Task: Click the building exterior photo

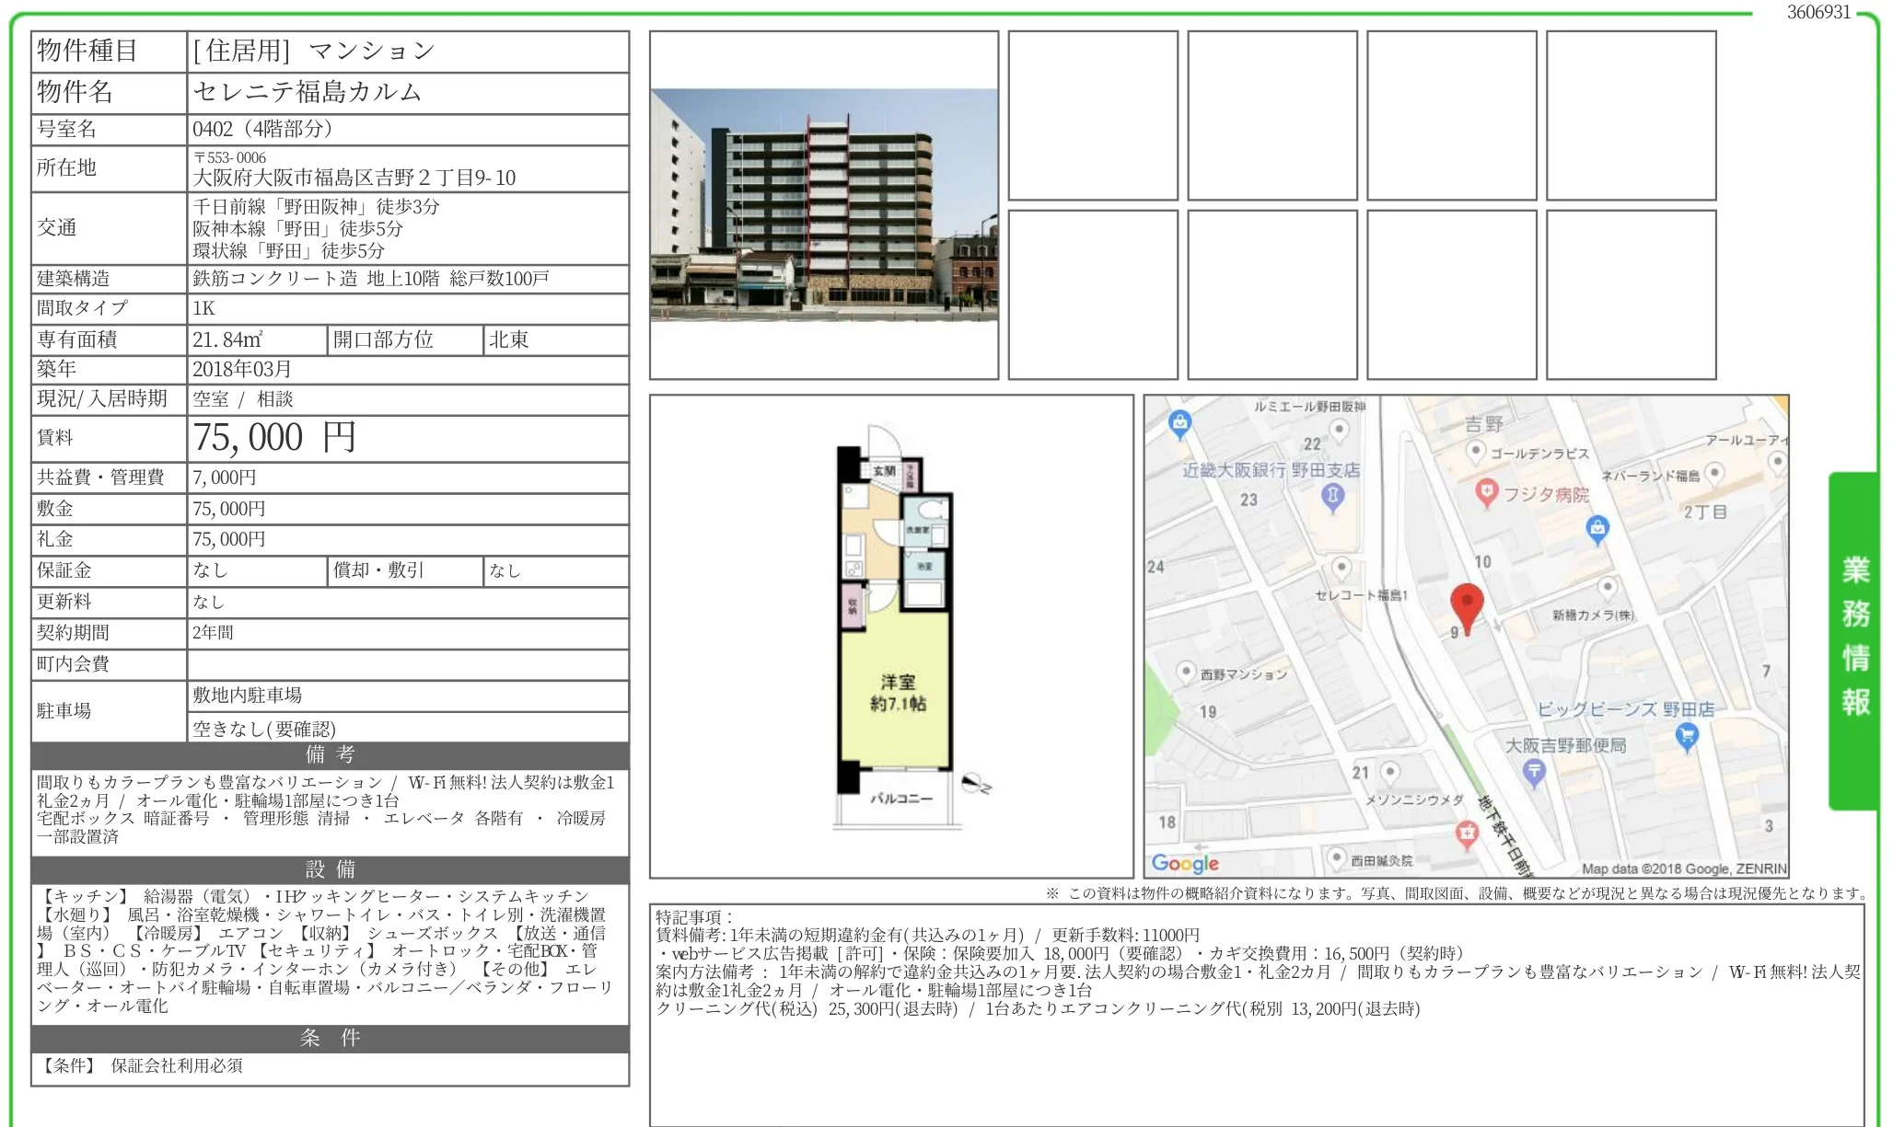Action: click(x=824, y=204)
